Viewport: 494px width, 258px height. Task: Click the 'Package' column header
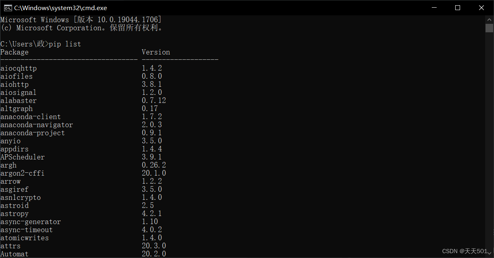15,52
